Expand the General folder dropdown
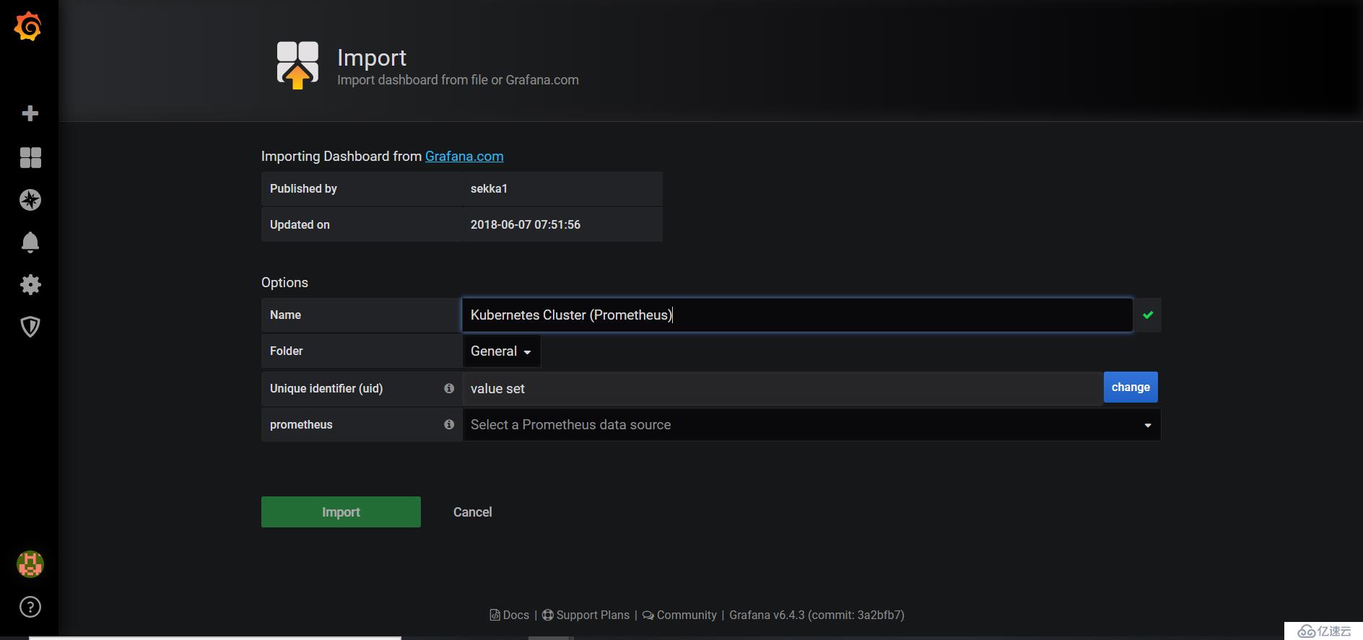1363x640 pixels. click(501, 351)
